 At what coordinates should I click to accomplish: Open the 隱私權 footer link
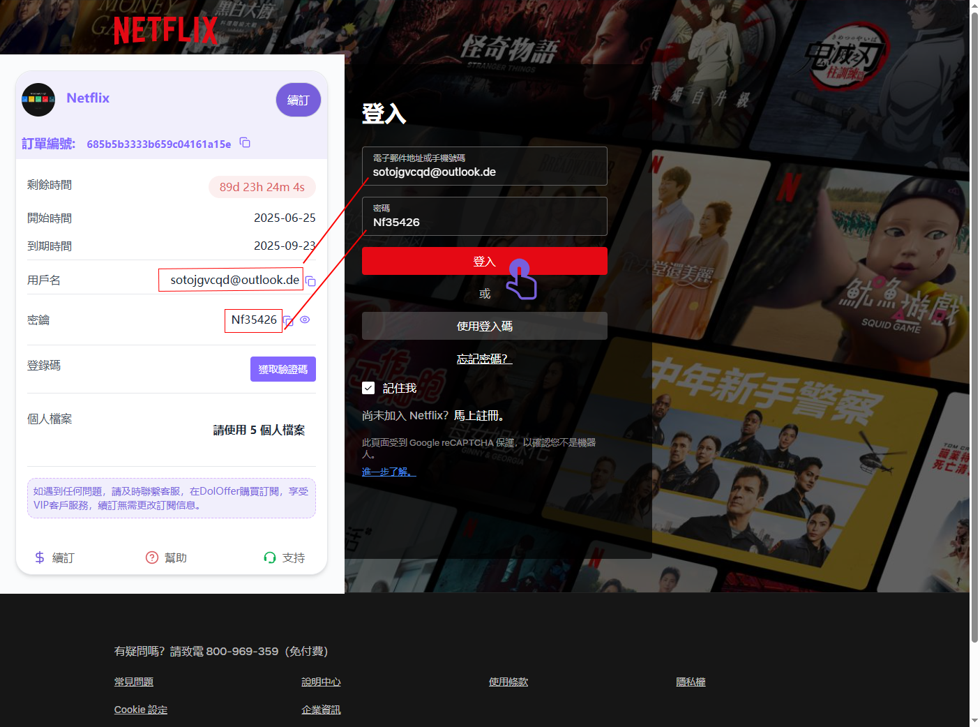691,682
